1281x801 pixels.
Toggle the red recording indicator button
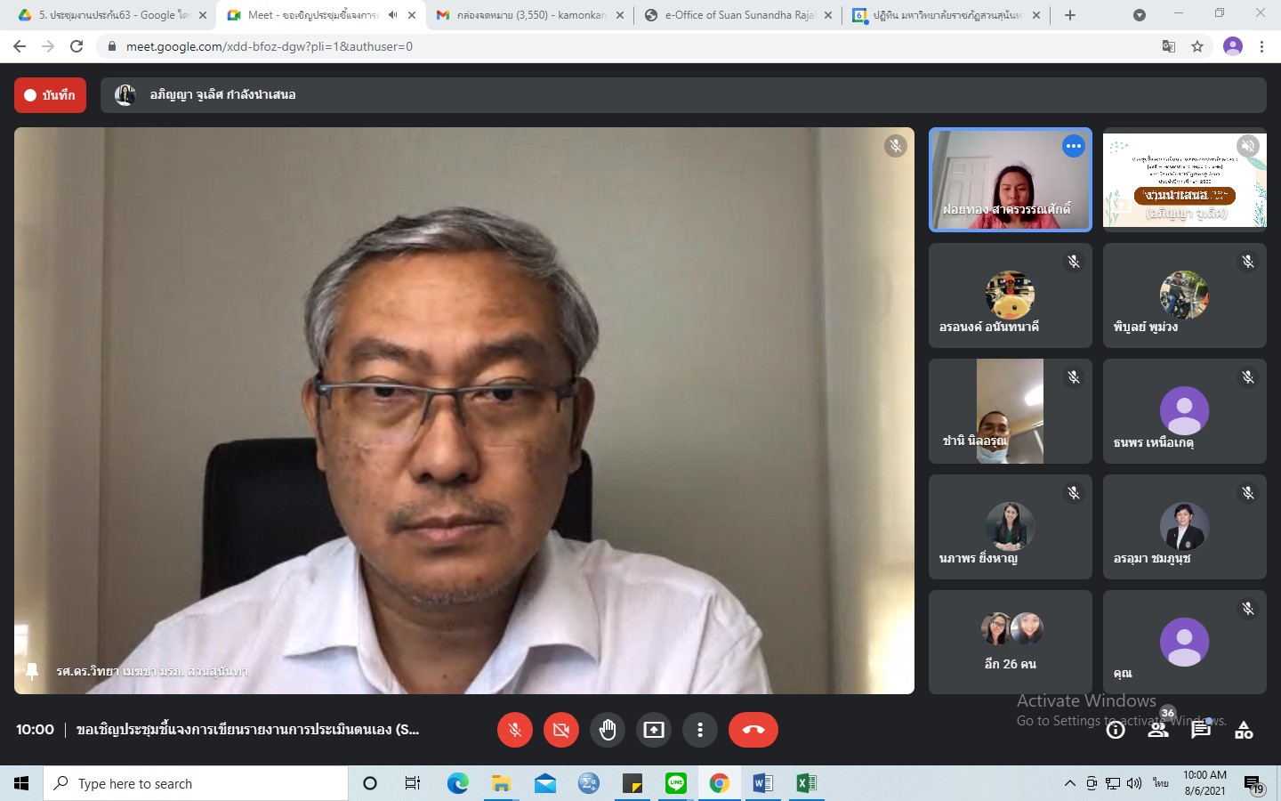click(x=51, y=95)
